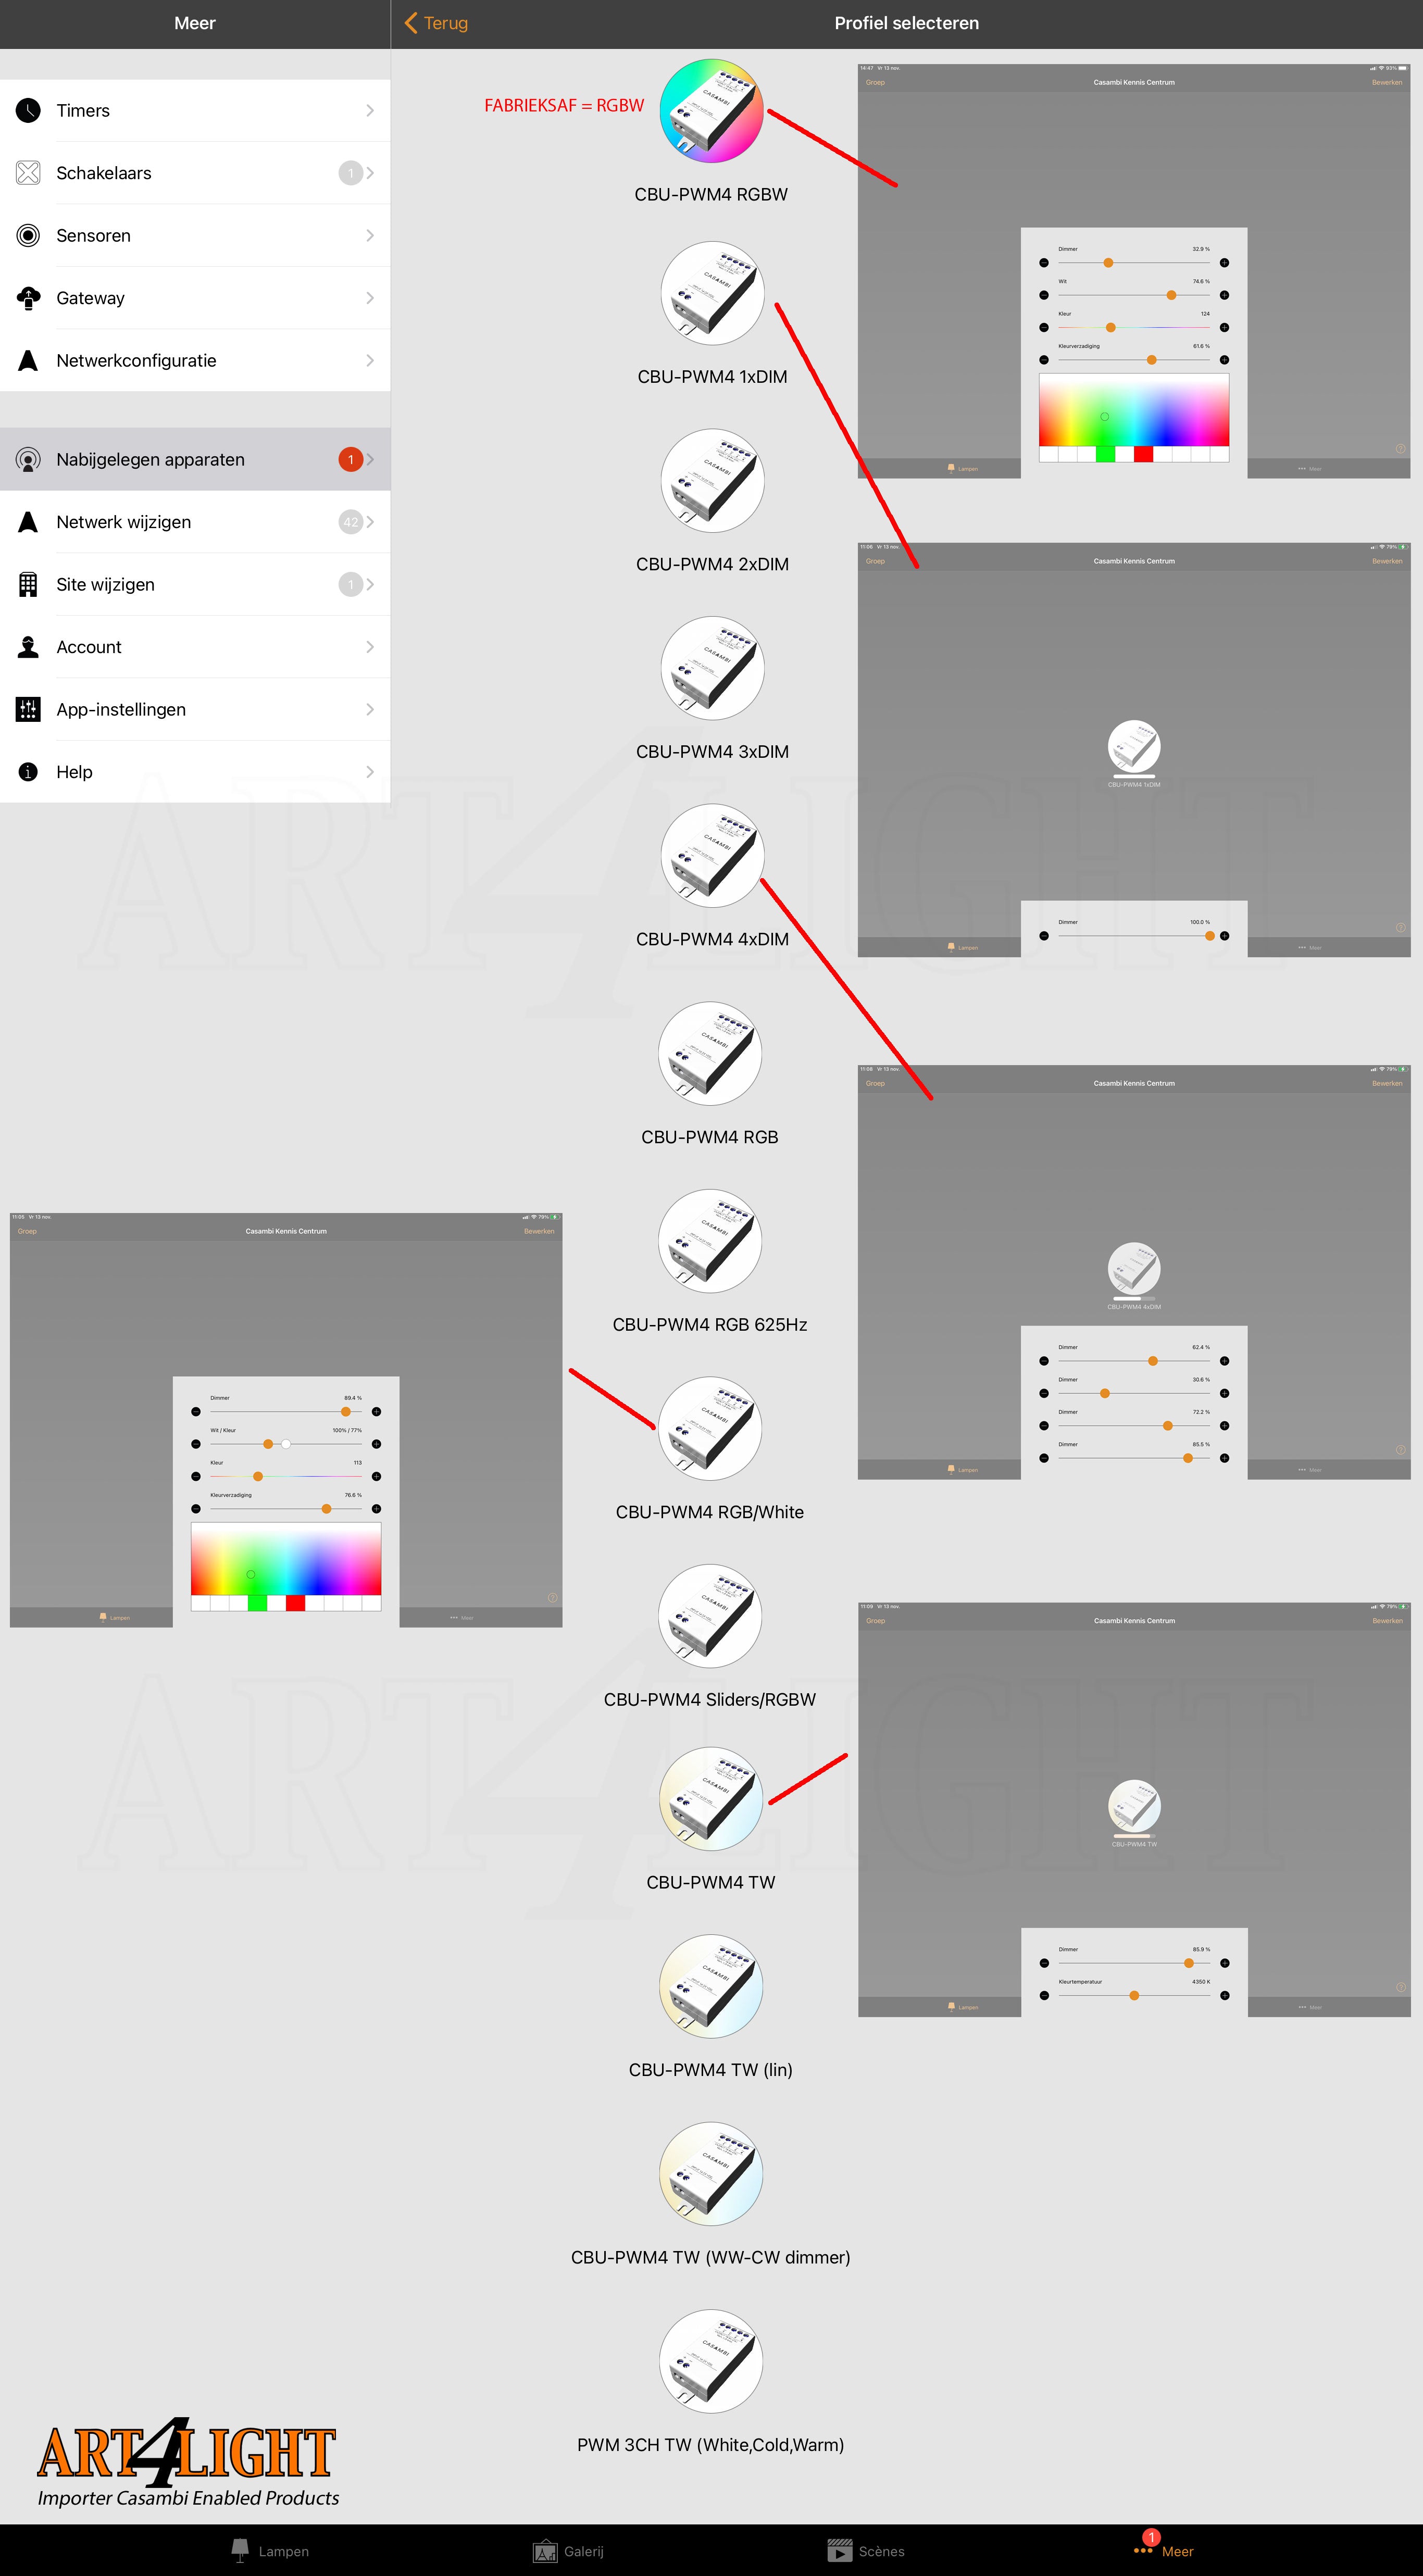The height and width of the screenshot is (2576, 1423).
Task: Expand Schakelaars list item
Action: [x=198, y=170]
